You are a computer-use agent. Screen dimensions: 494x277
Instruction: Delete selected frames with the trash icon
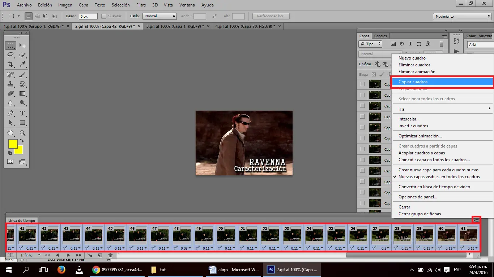(111, 255)
